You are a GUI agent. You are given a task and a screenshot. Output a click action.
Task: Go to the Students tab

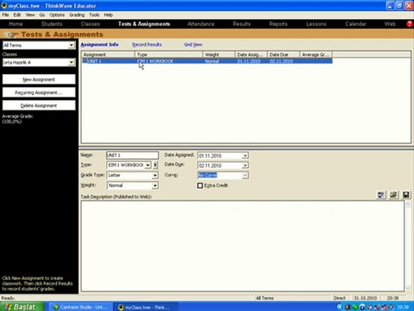pyautogui.click(x=52, y=24)
